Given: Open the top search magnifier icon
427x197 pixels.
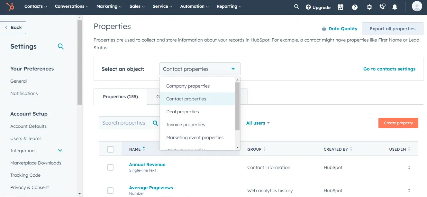Looking at the screenshot, I should 296,7.
